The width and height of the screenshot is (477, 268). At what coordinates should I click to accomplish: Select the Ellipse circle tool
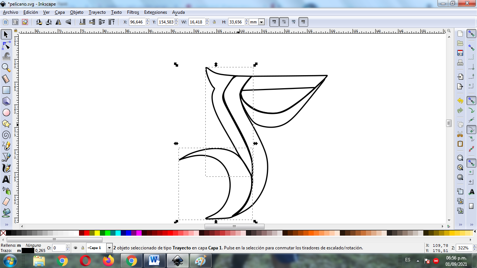pos(6,112)
